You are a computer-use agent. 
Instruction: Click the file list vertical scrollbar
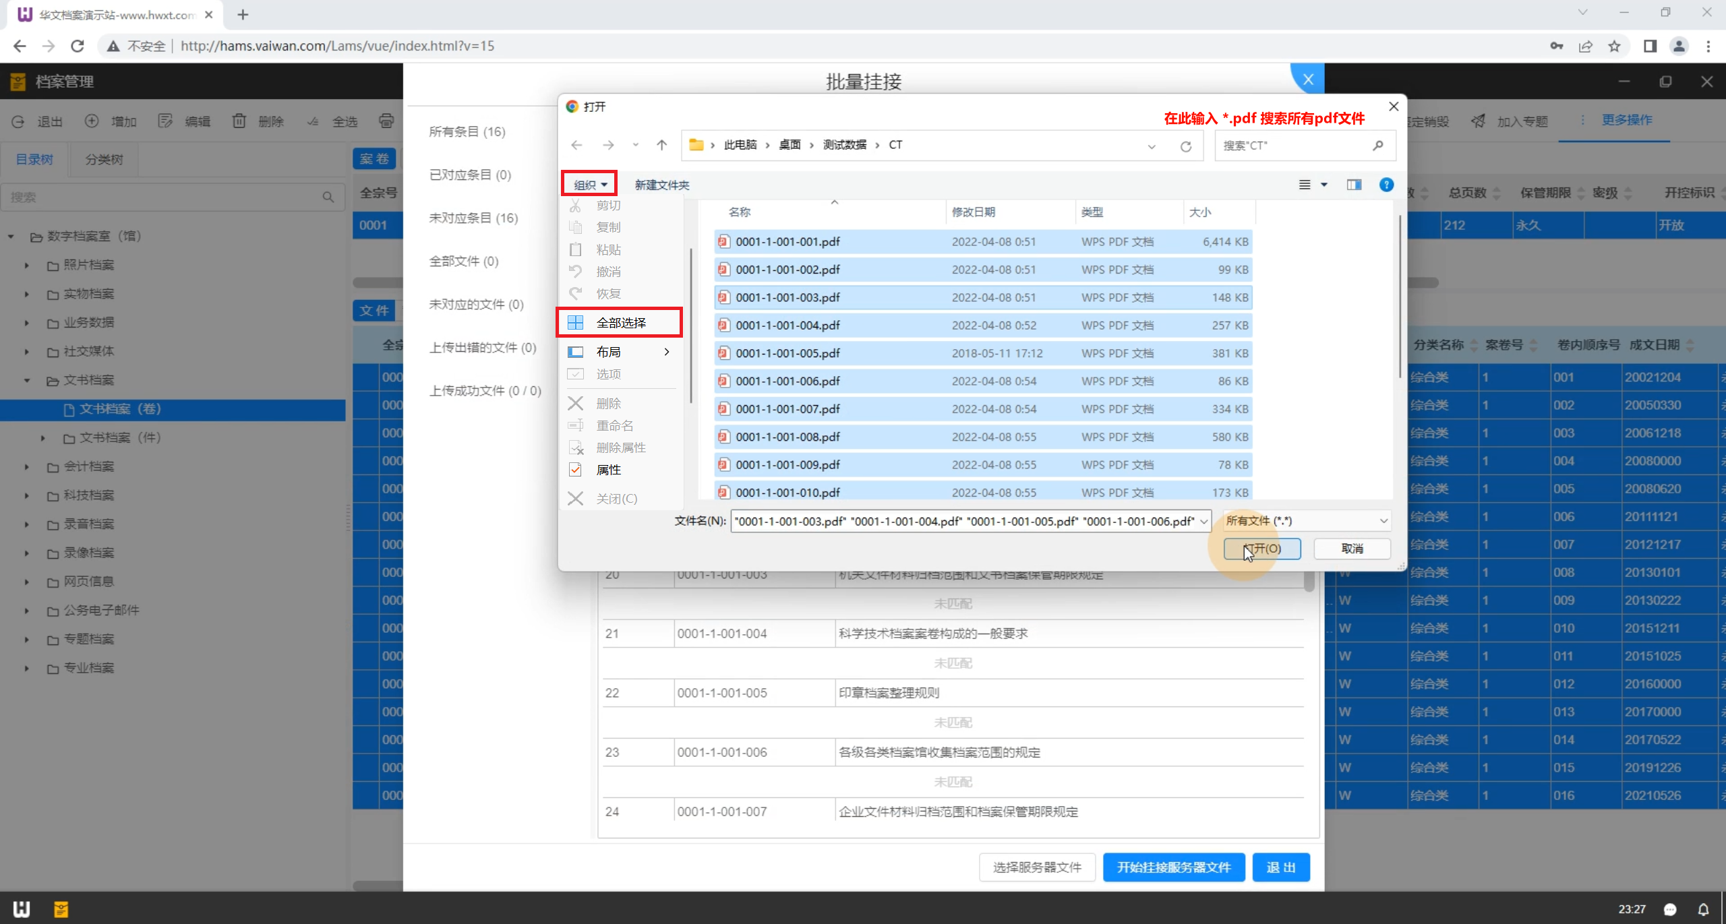1400,297
